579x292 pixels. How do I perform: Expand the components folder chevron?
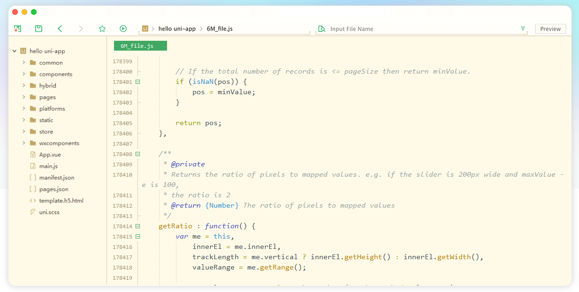tap(23, 74)
